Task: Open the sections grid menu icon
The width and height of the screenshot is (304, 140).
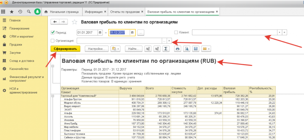Action: pyautogui.click(x=4, y=12)
